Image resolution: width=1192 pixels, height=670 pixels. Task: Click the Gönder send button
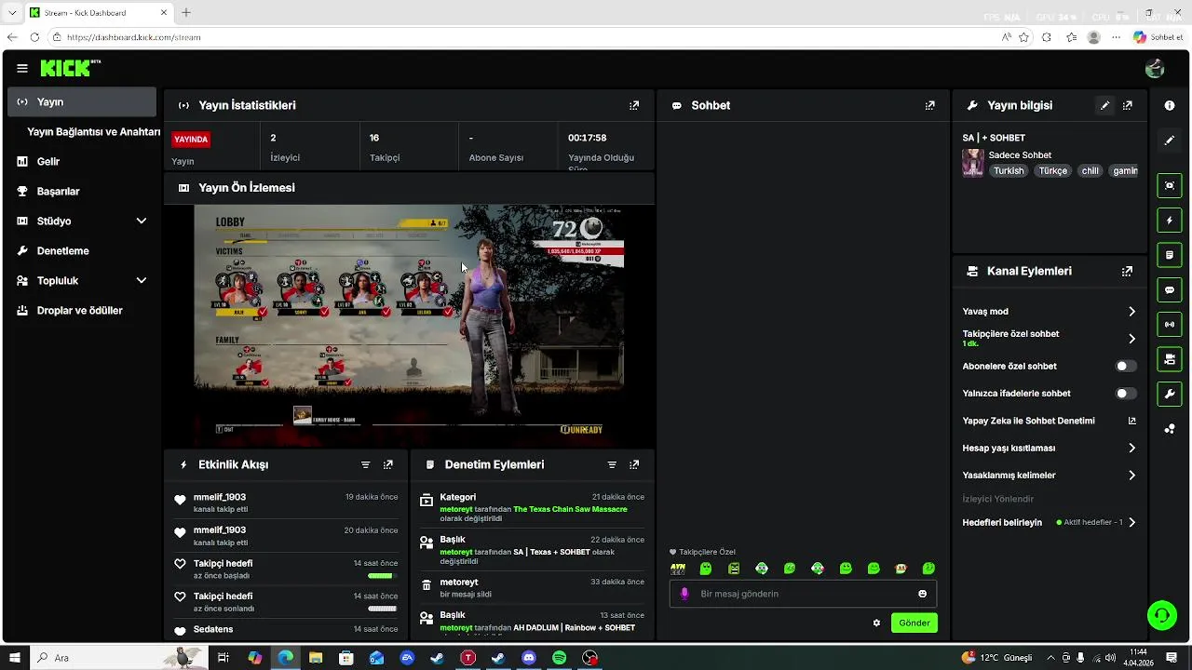[x=914, y=623]
